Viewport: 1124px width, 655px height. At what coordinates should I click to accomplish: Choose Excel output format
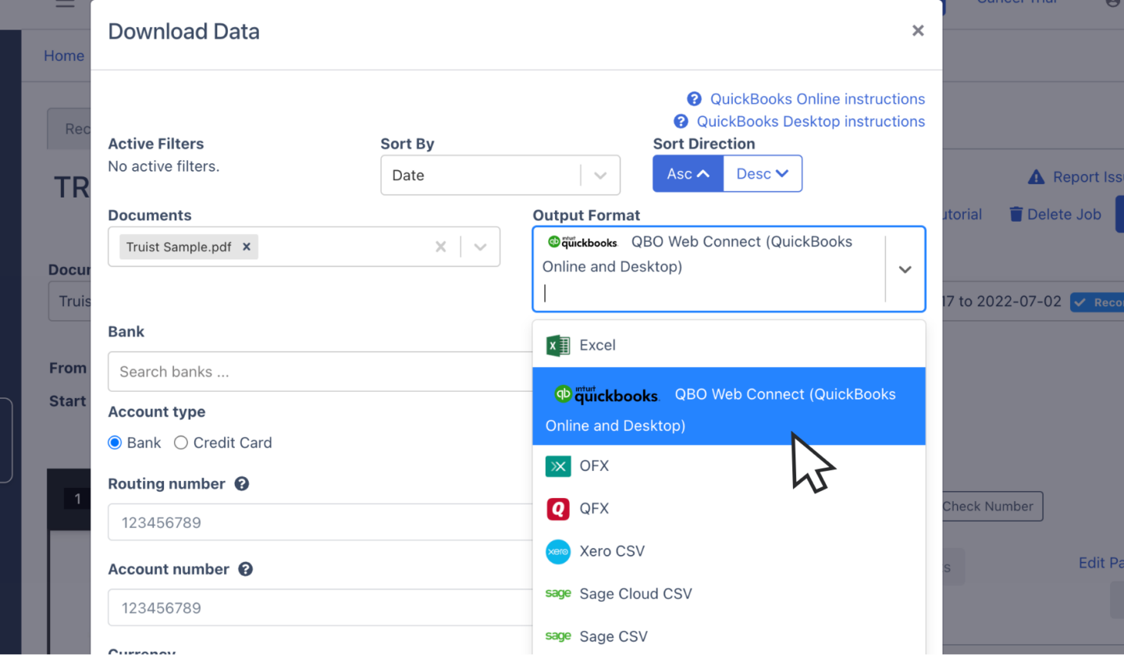tap(729, 345)
